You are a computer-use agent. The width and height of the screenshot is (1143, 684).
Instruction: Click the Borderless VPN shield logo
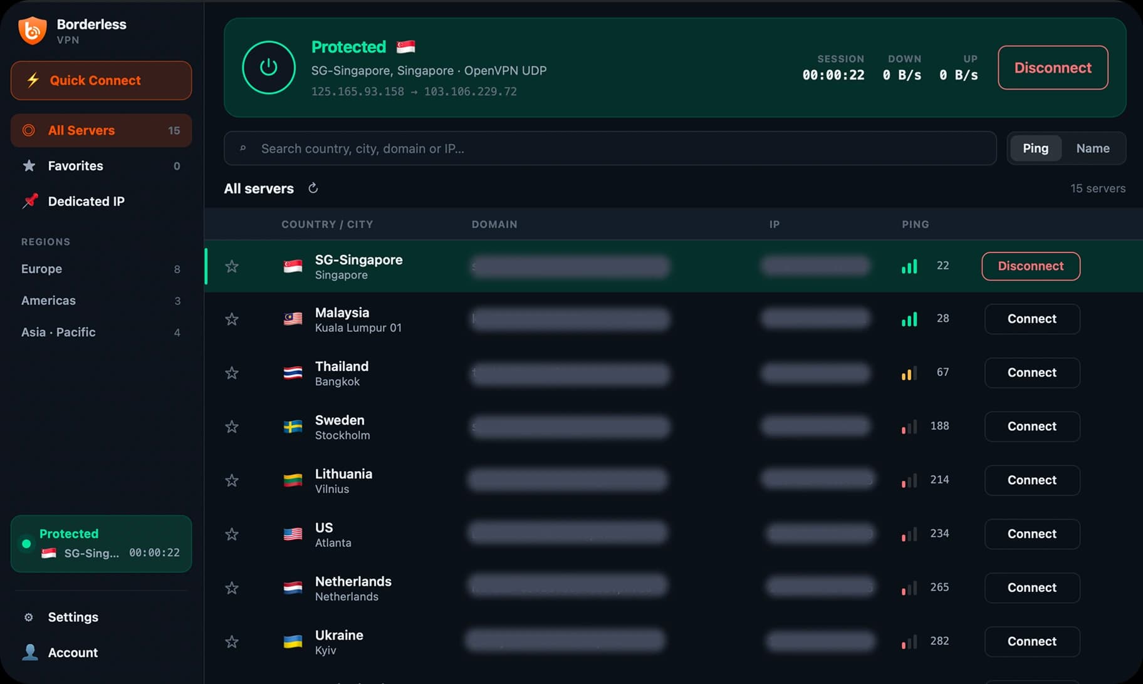point(33,30)
